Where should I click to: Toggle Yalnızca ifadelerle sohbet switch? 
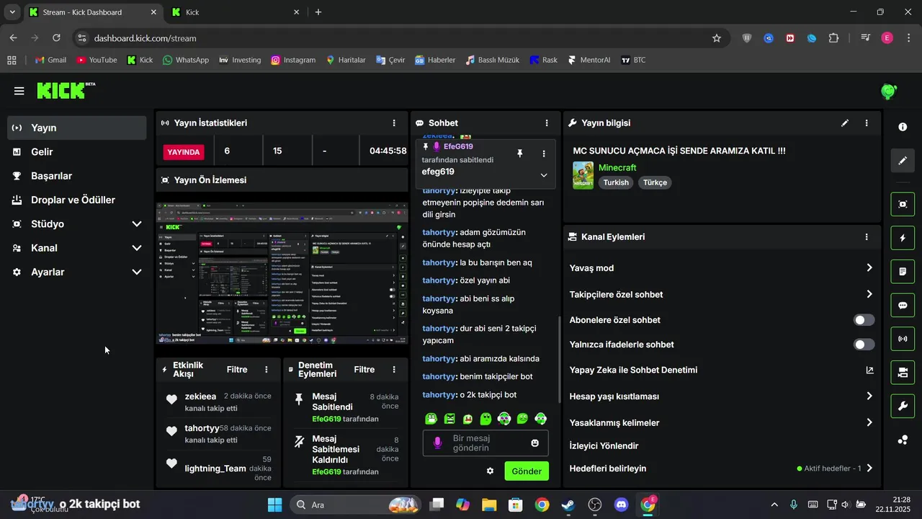pos(864,345)
